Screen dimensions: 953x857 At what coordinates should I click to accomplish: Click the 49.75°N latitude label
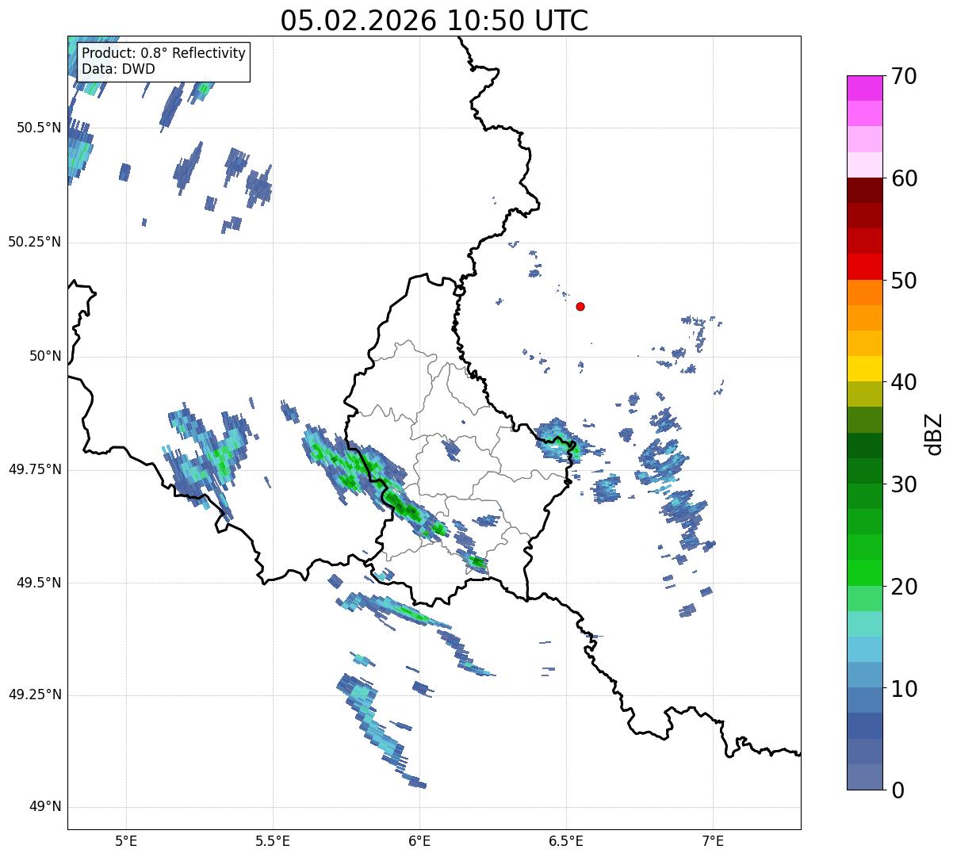point(34,469)
